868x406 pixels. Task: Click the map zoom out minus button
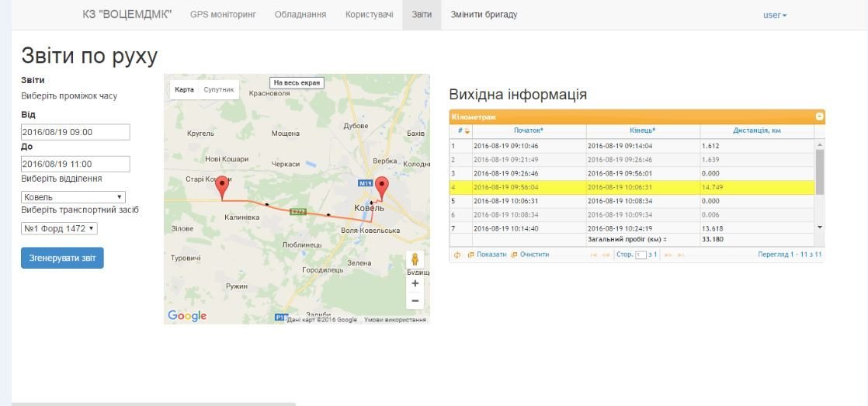click(415, 300)
